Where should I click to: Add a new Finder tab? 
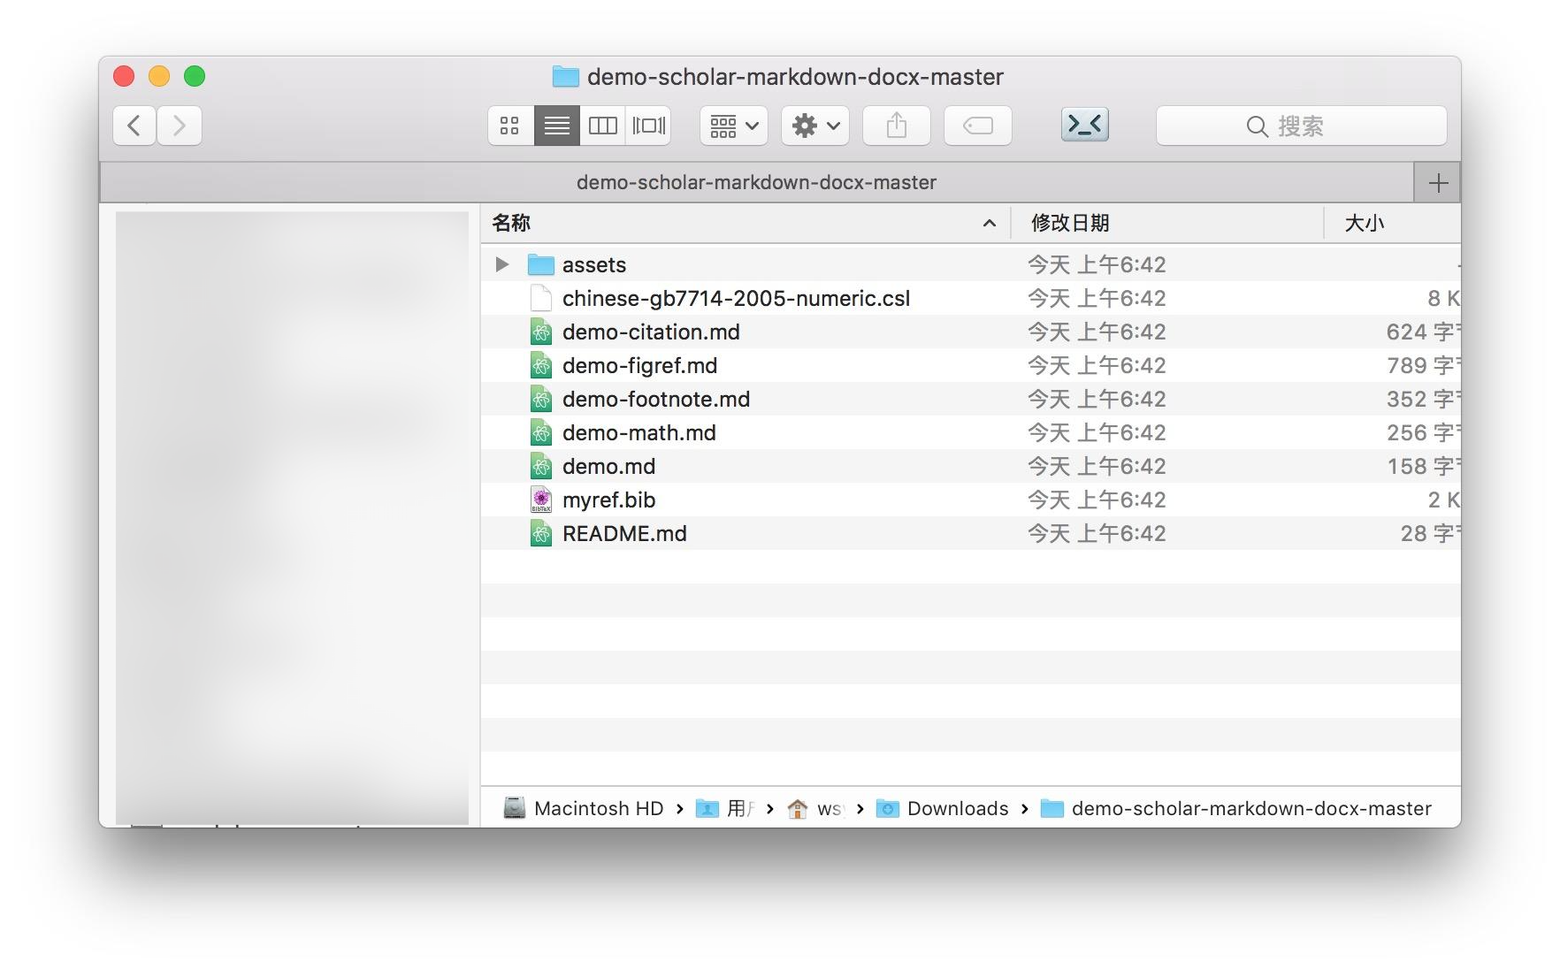tap(1438, 183)
